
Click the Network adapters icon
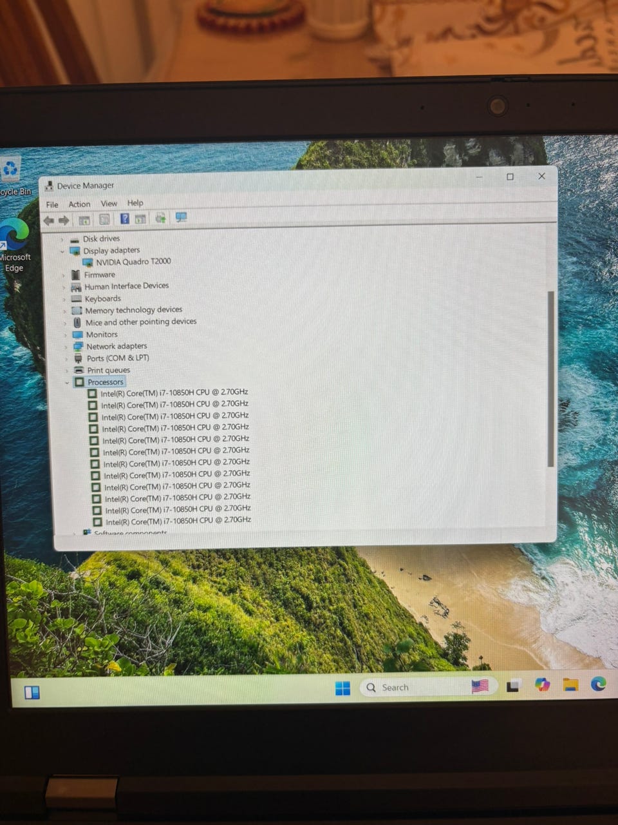79,347
